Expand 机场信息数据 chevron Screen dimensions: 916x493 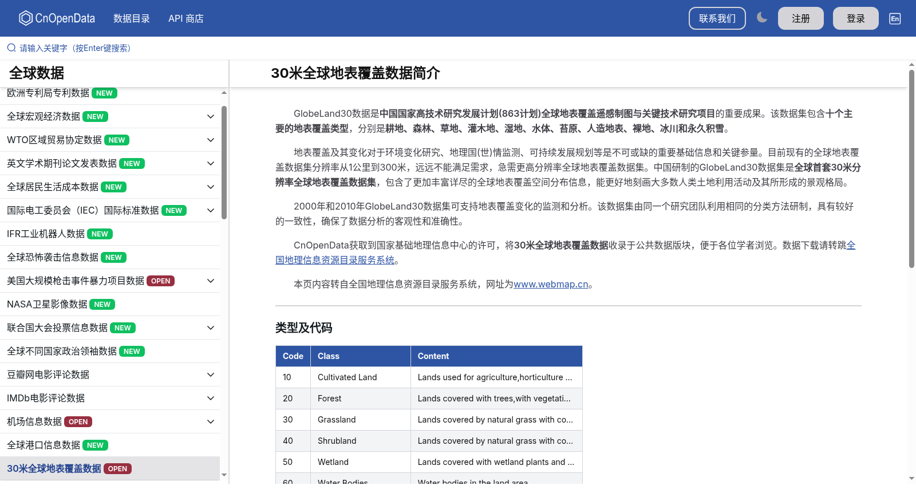[211, 421]
